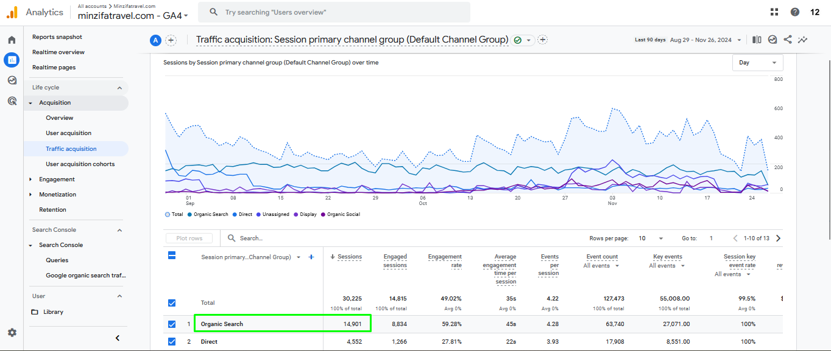This screenshot has height=351, width=831.
Task: Open Advertising from the left icon rail
Action: click(x=12, y=100)
